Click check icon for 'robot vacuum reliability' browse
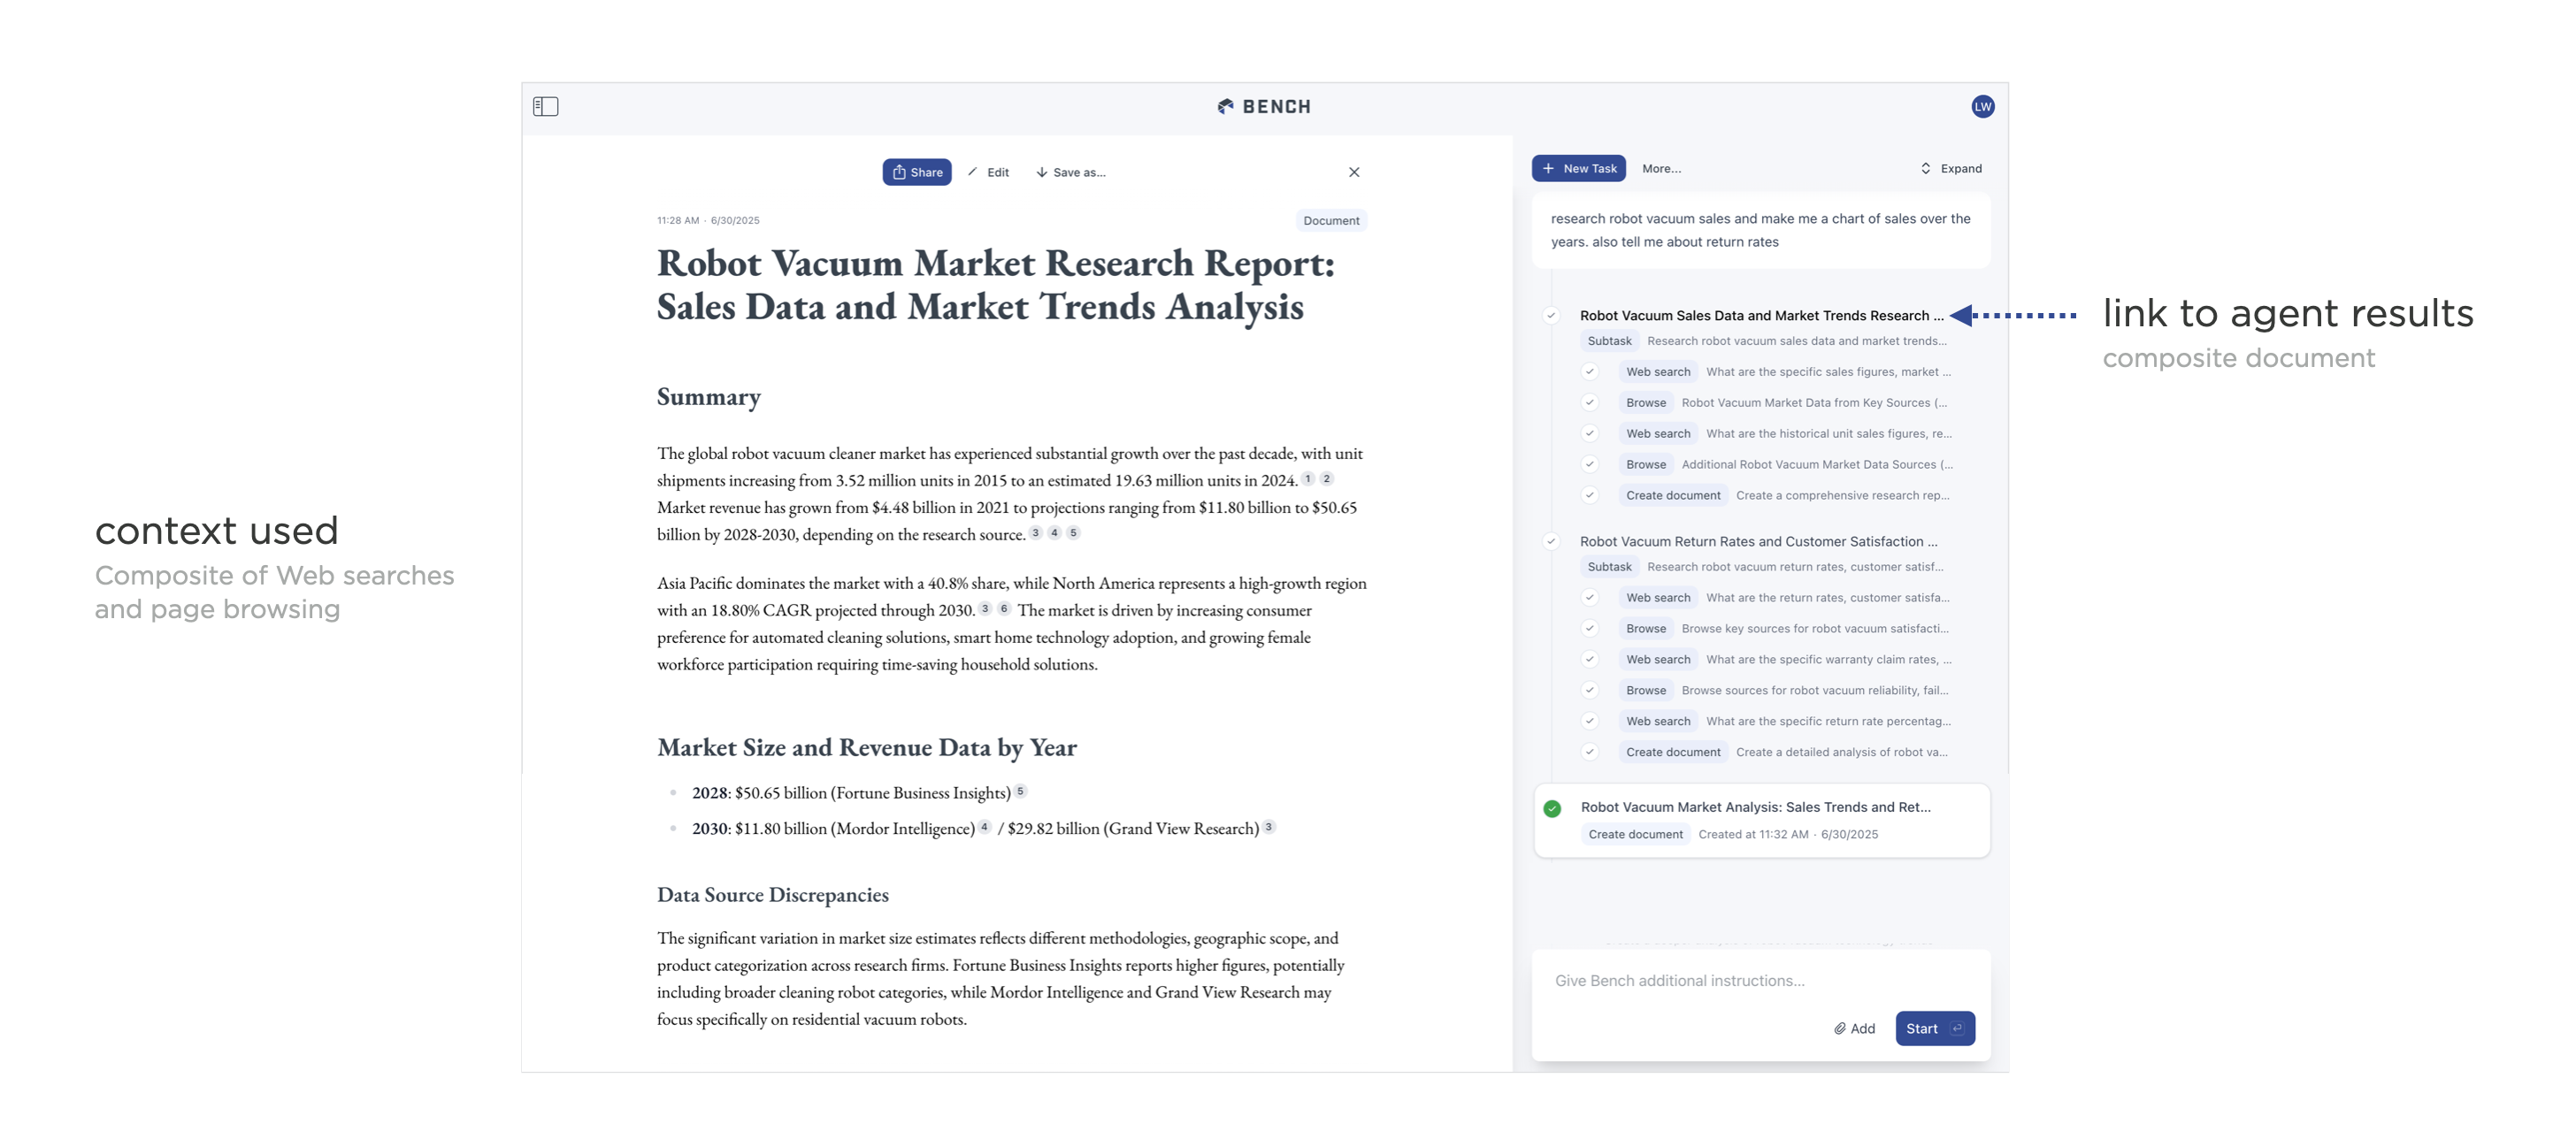Viewport: 2576px width, 1139px height. (x=1590, y=691)
